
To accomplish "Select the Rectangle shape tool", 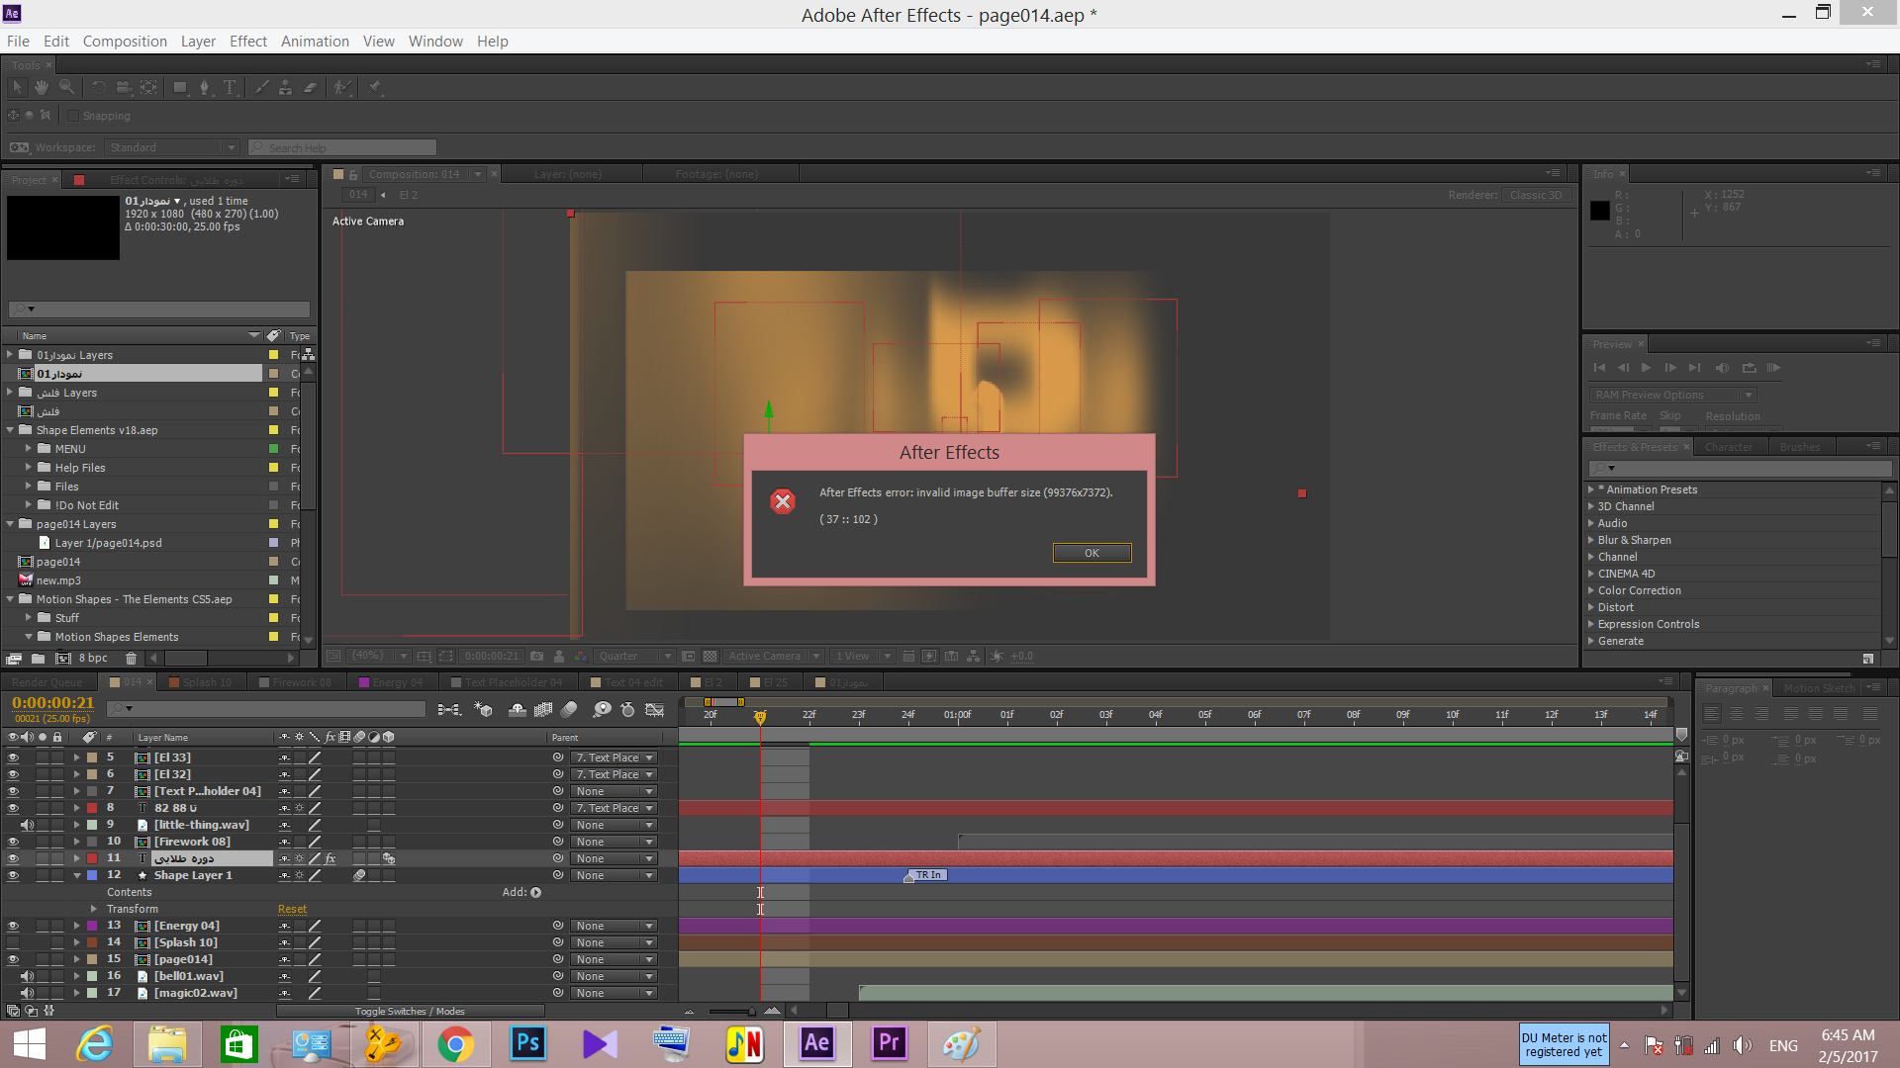I will tap(180, 87).
